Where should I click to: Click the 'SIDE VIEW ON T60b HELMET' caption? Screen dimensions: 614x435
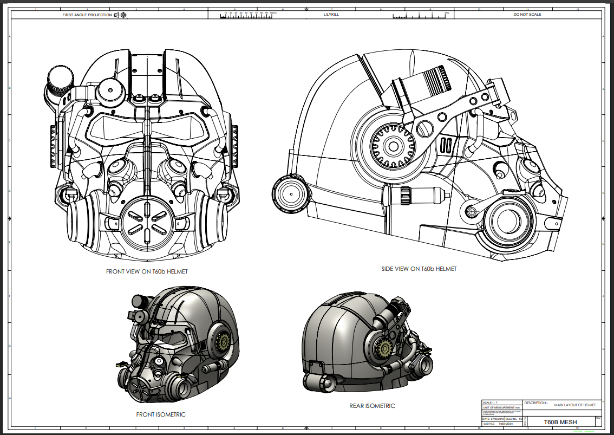coord(419,269)
